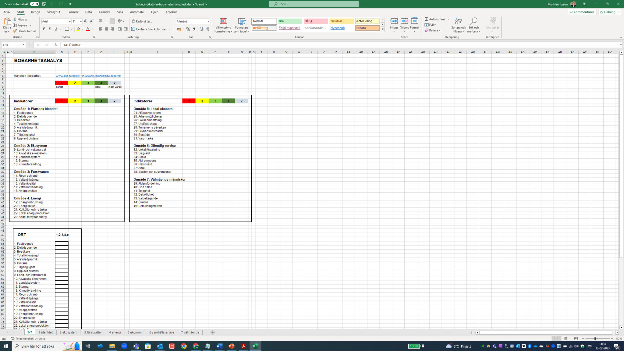The image size is (624, 351).
Task: Click the Delning share button
Action: pos(609,12)
